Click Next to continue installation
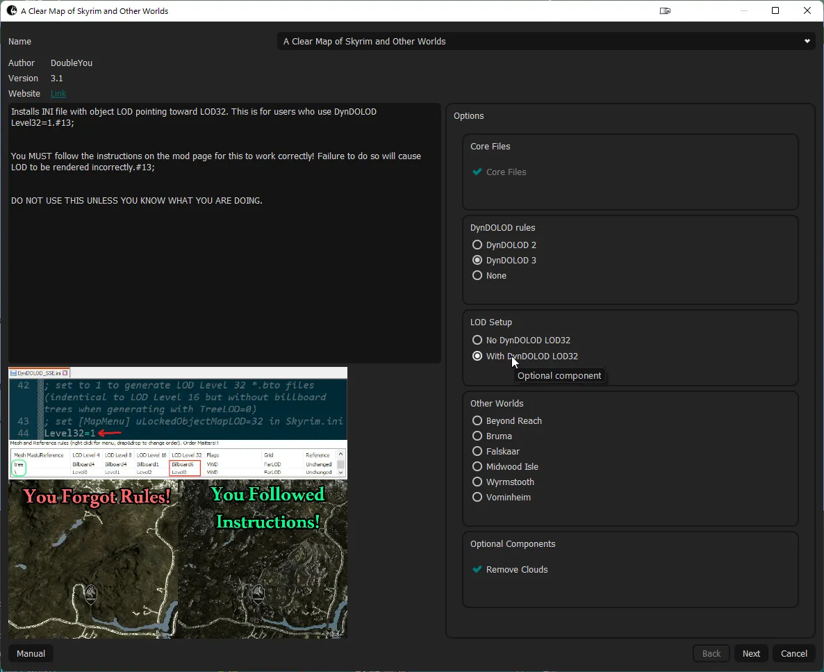This screenshot has width=824, height=672. pos(751,654)
